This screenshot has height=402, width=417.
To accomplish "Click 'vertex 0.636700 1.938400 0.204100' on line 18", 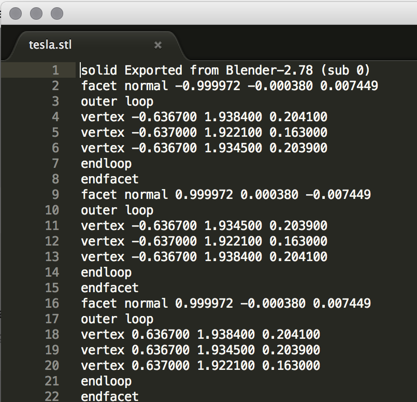I will coord(200,335).
